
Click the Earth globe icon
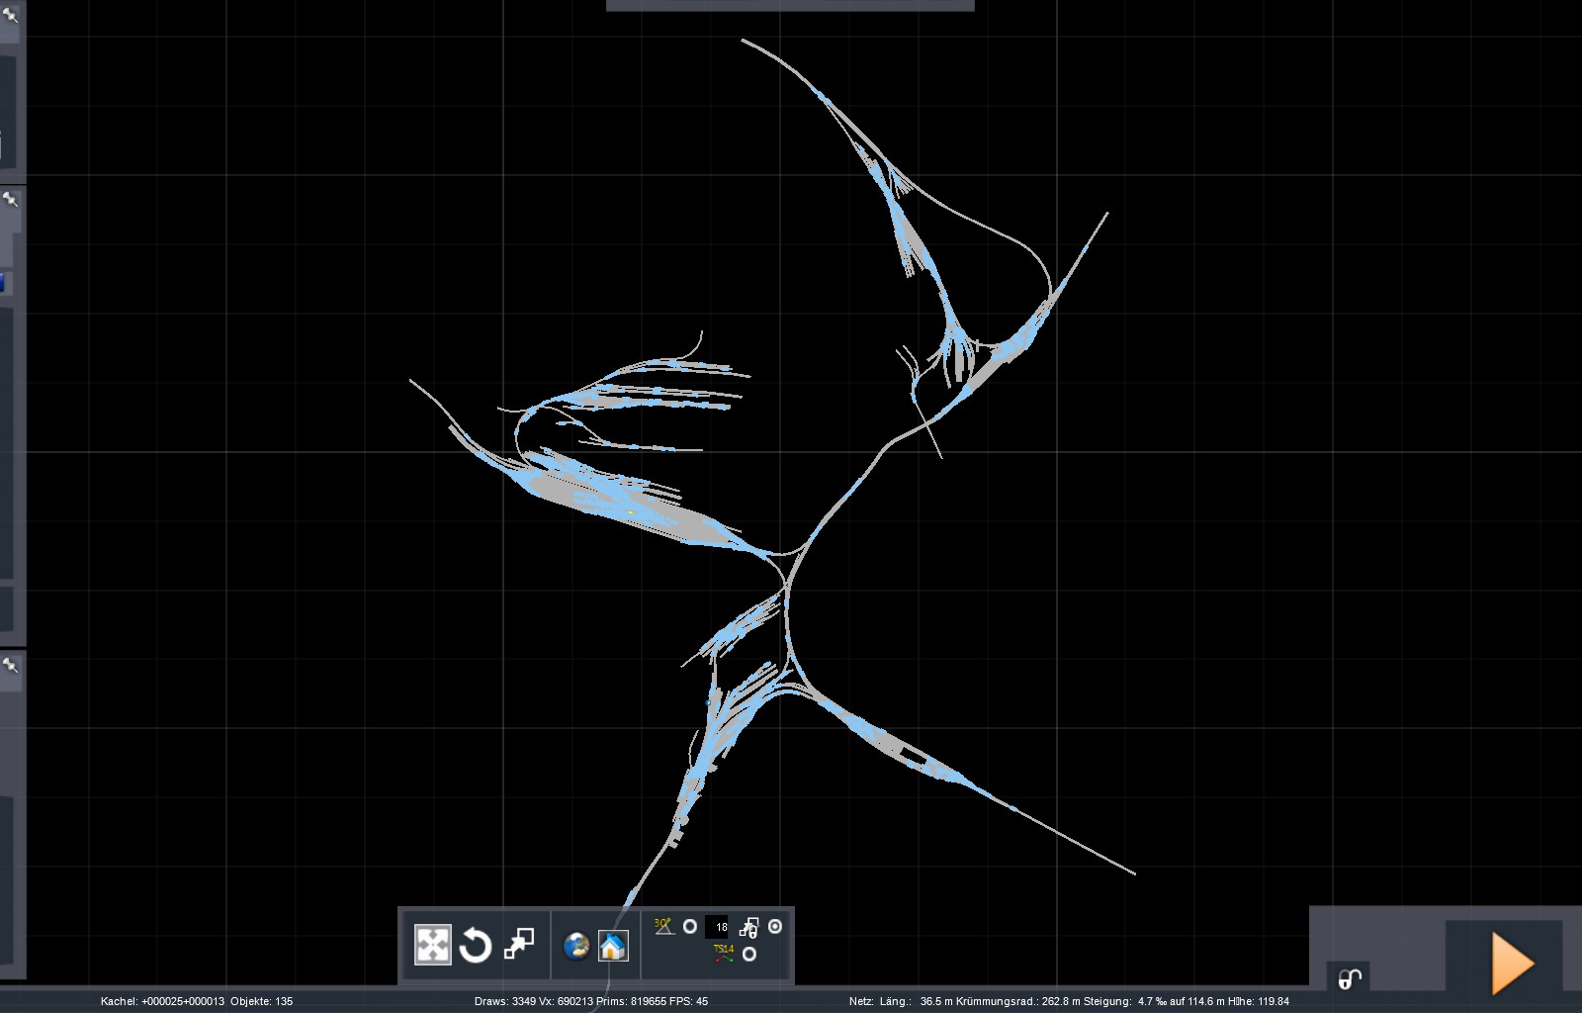tap(576, 946)
